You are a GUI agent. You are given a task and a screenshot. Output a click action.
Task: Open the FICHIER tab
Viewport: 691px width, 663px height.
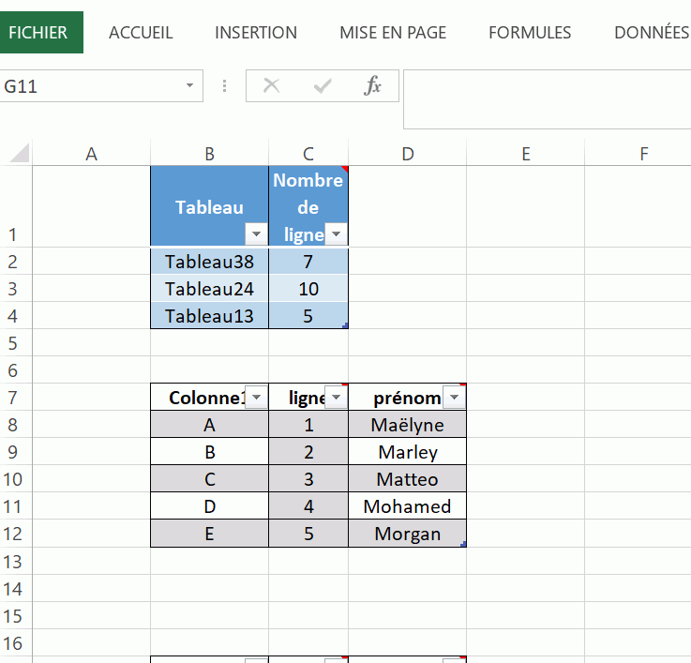pyautogui.click(x=38, y=33)
